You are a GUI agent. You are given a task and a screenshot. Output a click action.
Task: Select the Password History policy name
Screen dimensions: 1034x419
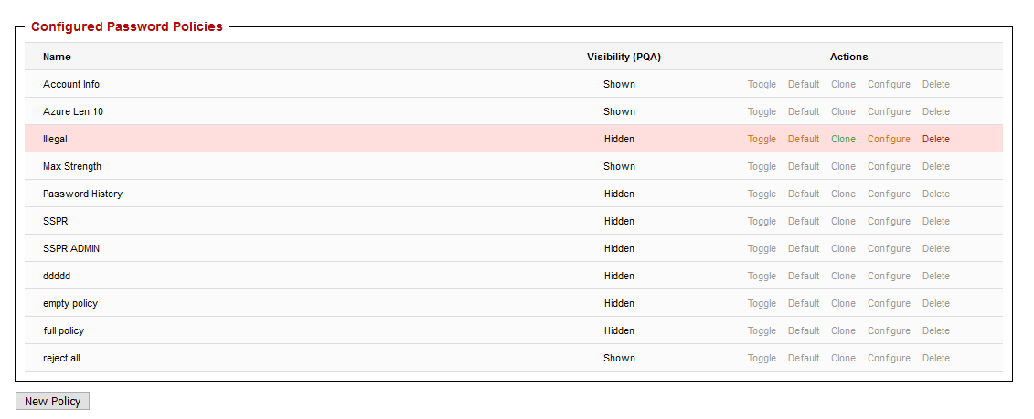point(82,194)
